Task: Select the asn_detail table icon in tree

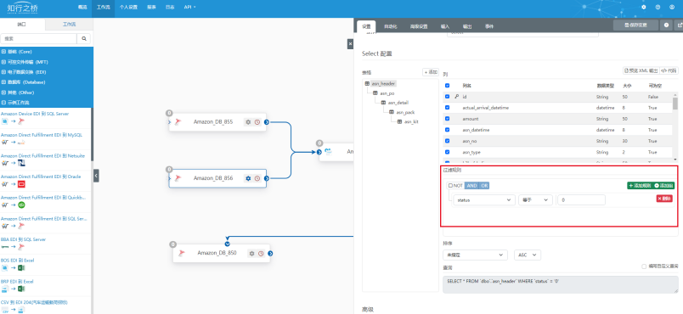Action: [x=383, y=103]
